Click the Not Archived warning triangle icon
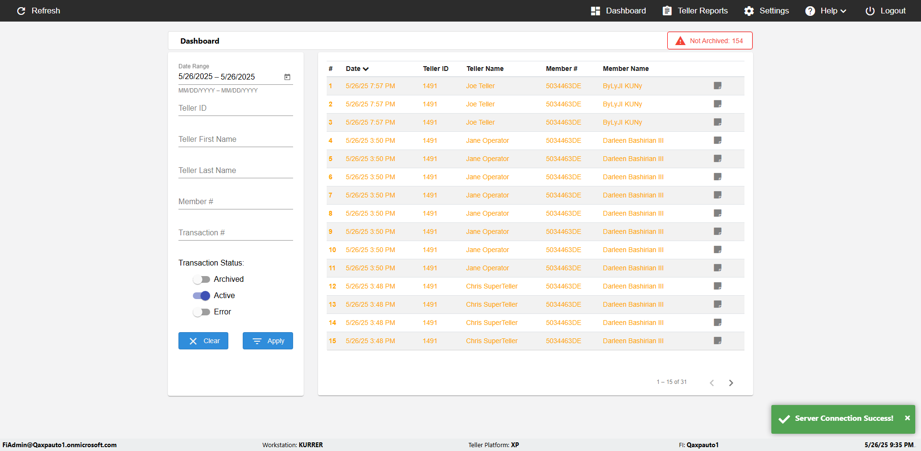The image size is (921, 451). point(680,41)
